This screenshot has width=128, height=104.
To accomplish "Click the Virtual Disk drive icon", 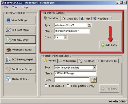I will tap(60, 61).
